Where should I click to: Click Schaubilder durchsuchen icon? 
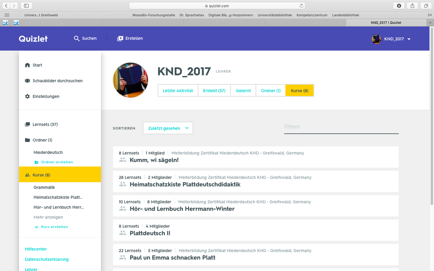(x=27, y=81)
